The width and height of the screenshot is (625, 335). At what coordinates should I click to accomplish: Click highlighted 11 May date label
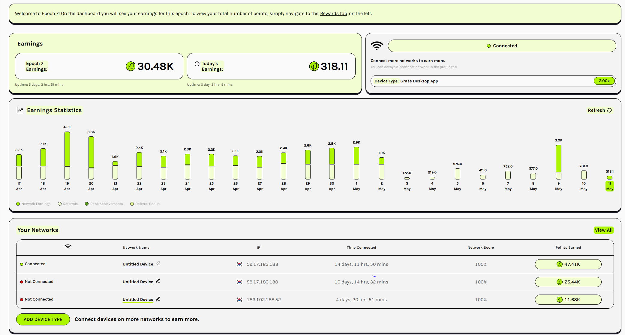click(610, 186)
